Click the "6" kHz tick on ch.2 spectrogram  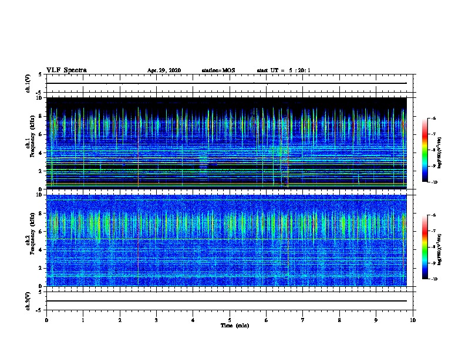coord(41,232)
